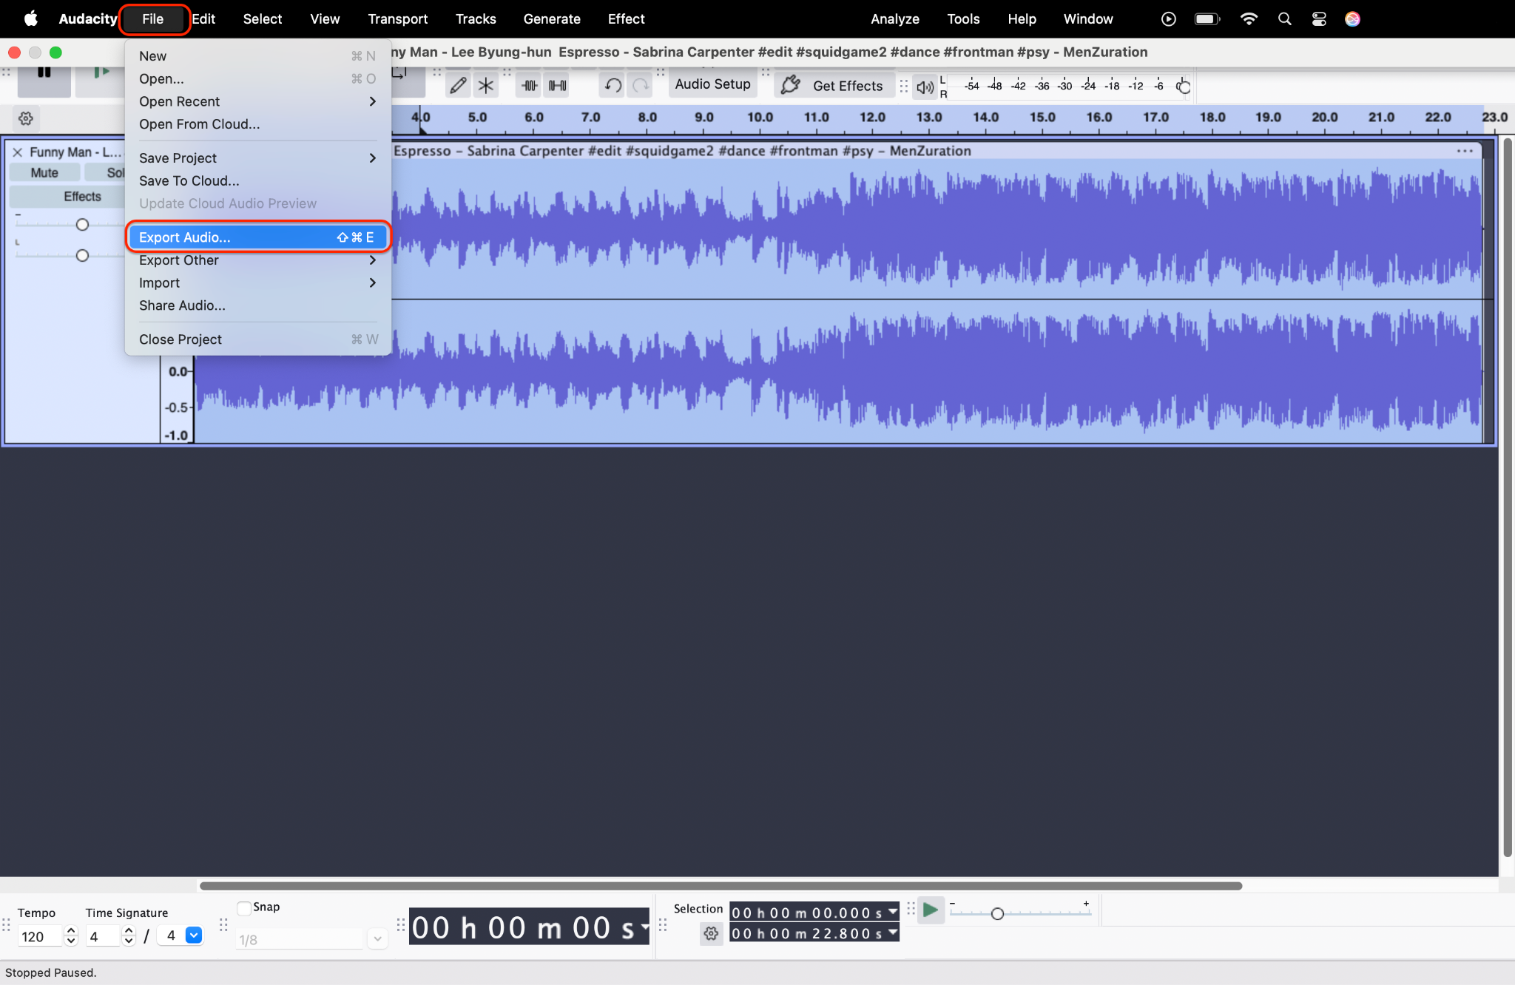The width and height of the screenshot is (1515, 985).
Task: Click the Siri icon in menu bar
Action: (x=1353, y=19)
